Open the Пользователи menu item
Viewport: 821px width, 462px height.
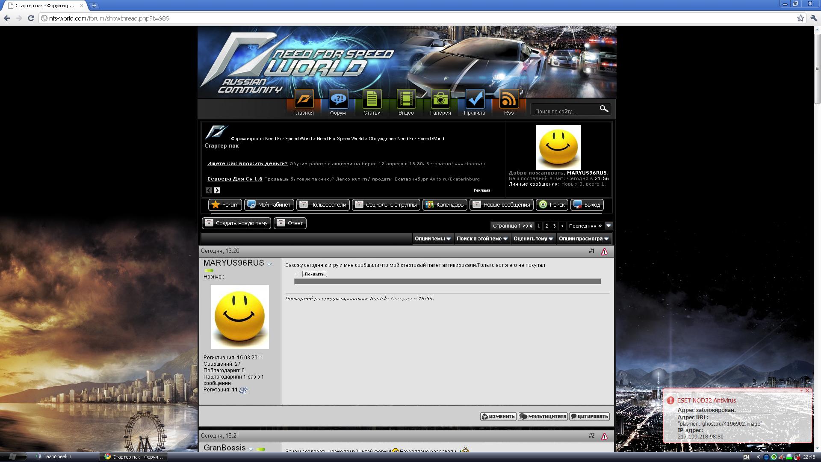point(323,205)
